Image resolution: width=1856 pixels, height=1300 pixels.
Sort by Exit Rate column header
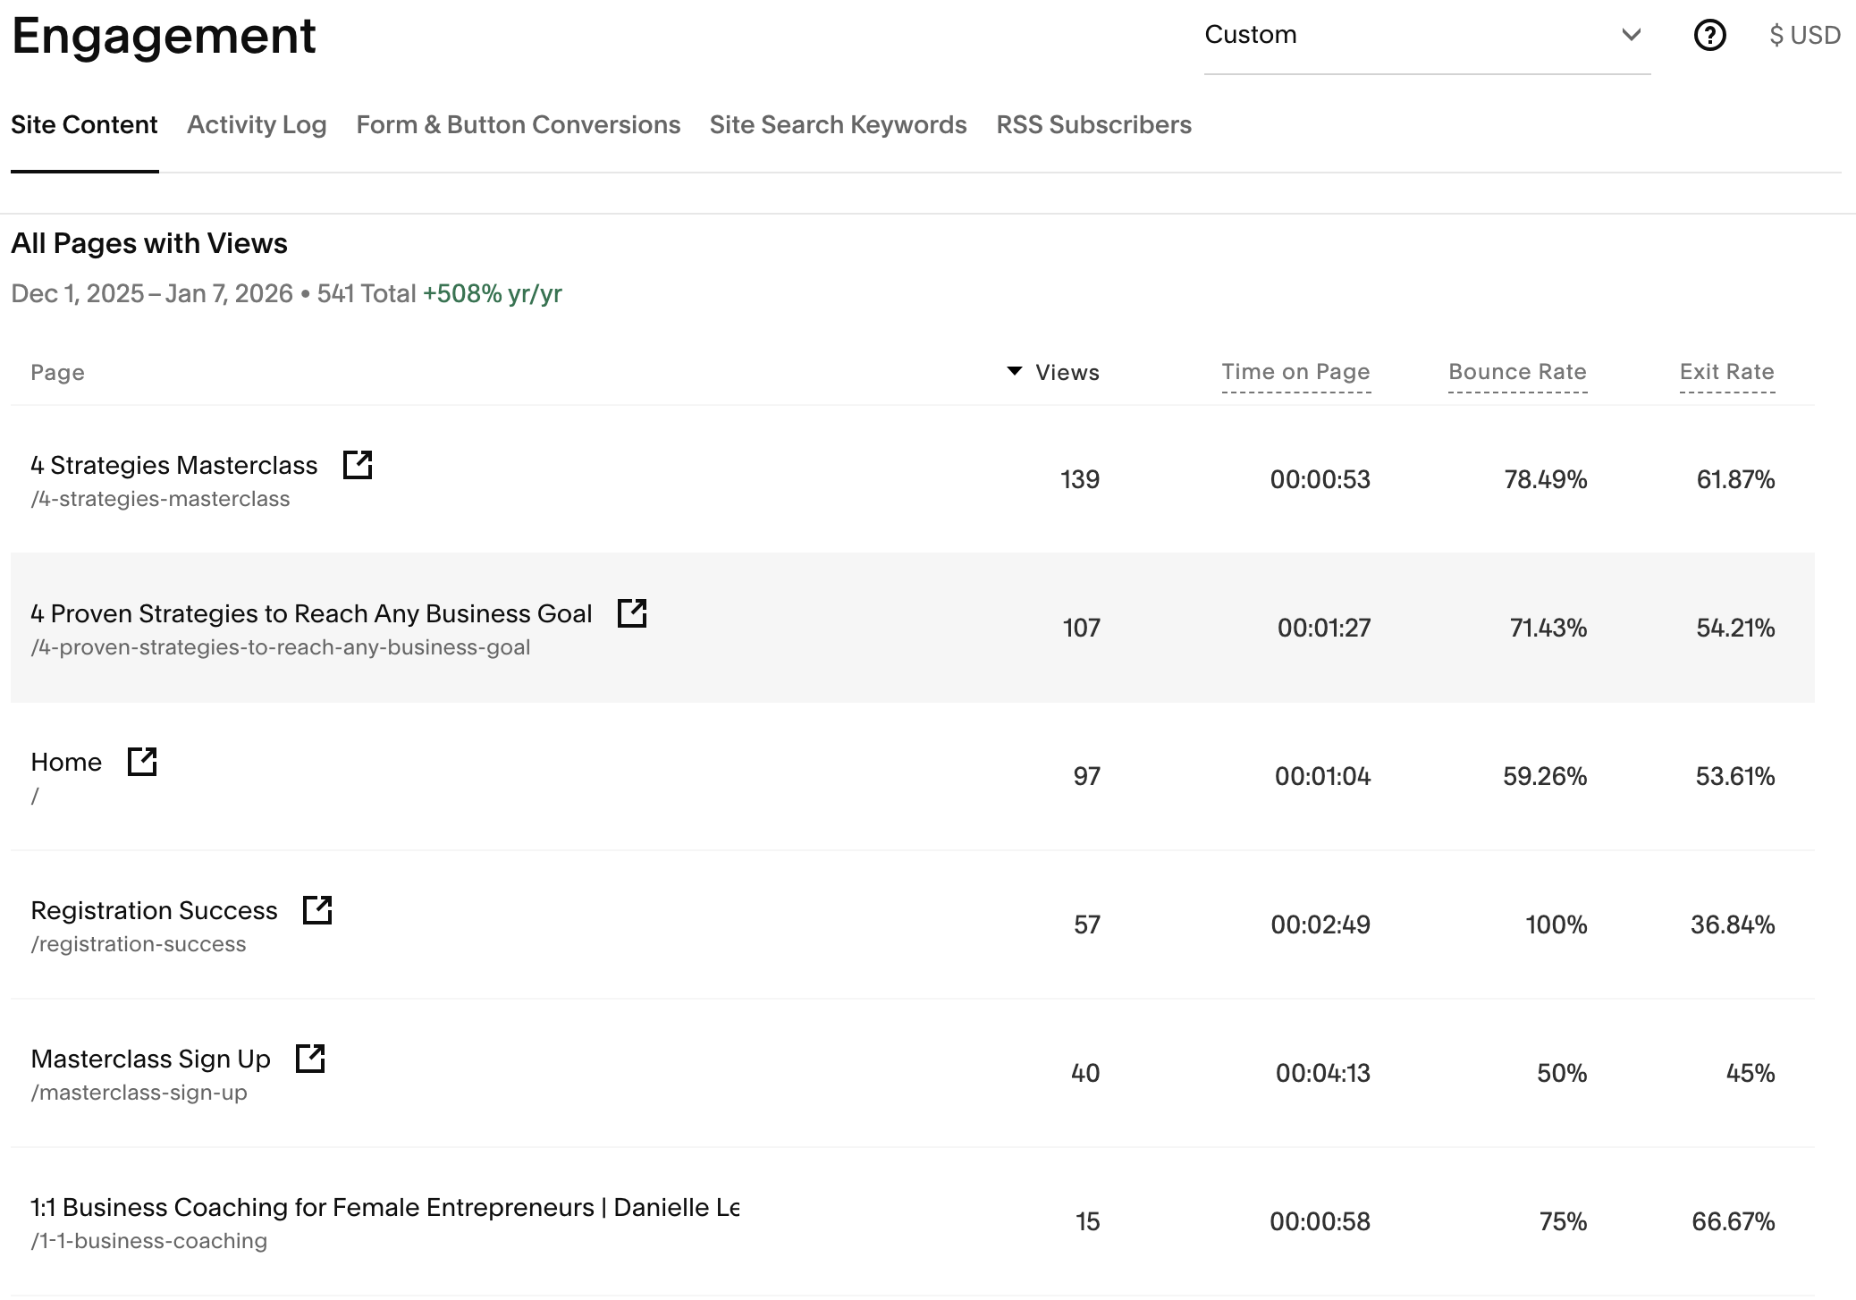(x=1726, y=372)
